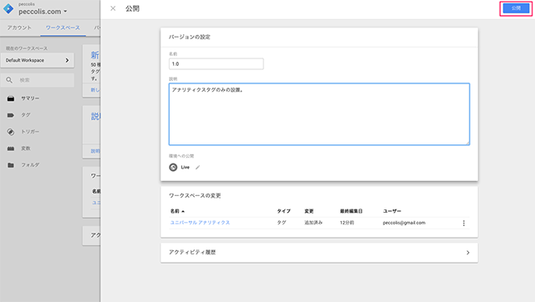The image size is (535, 302).
Task: Click the Google Tag Manager logo
Action: tap(8, 9)
